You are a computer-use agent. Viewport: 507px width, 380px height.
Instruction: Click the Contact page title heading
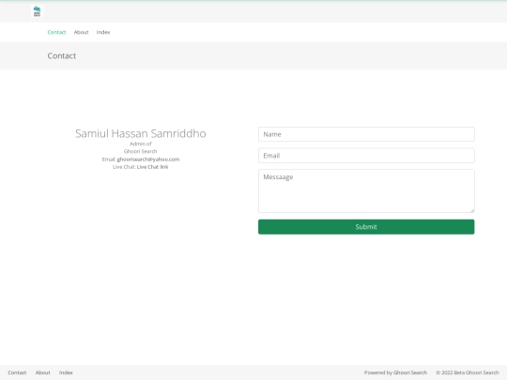(62, 56)
